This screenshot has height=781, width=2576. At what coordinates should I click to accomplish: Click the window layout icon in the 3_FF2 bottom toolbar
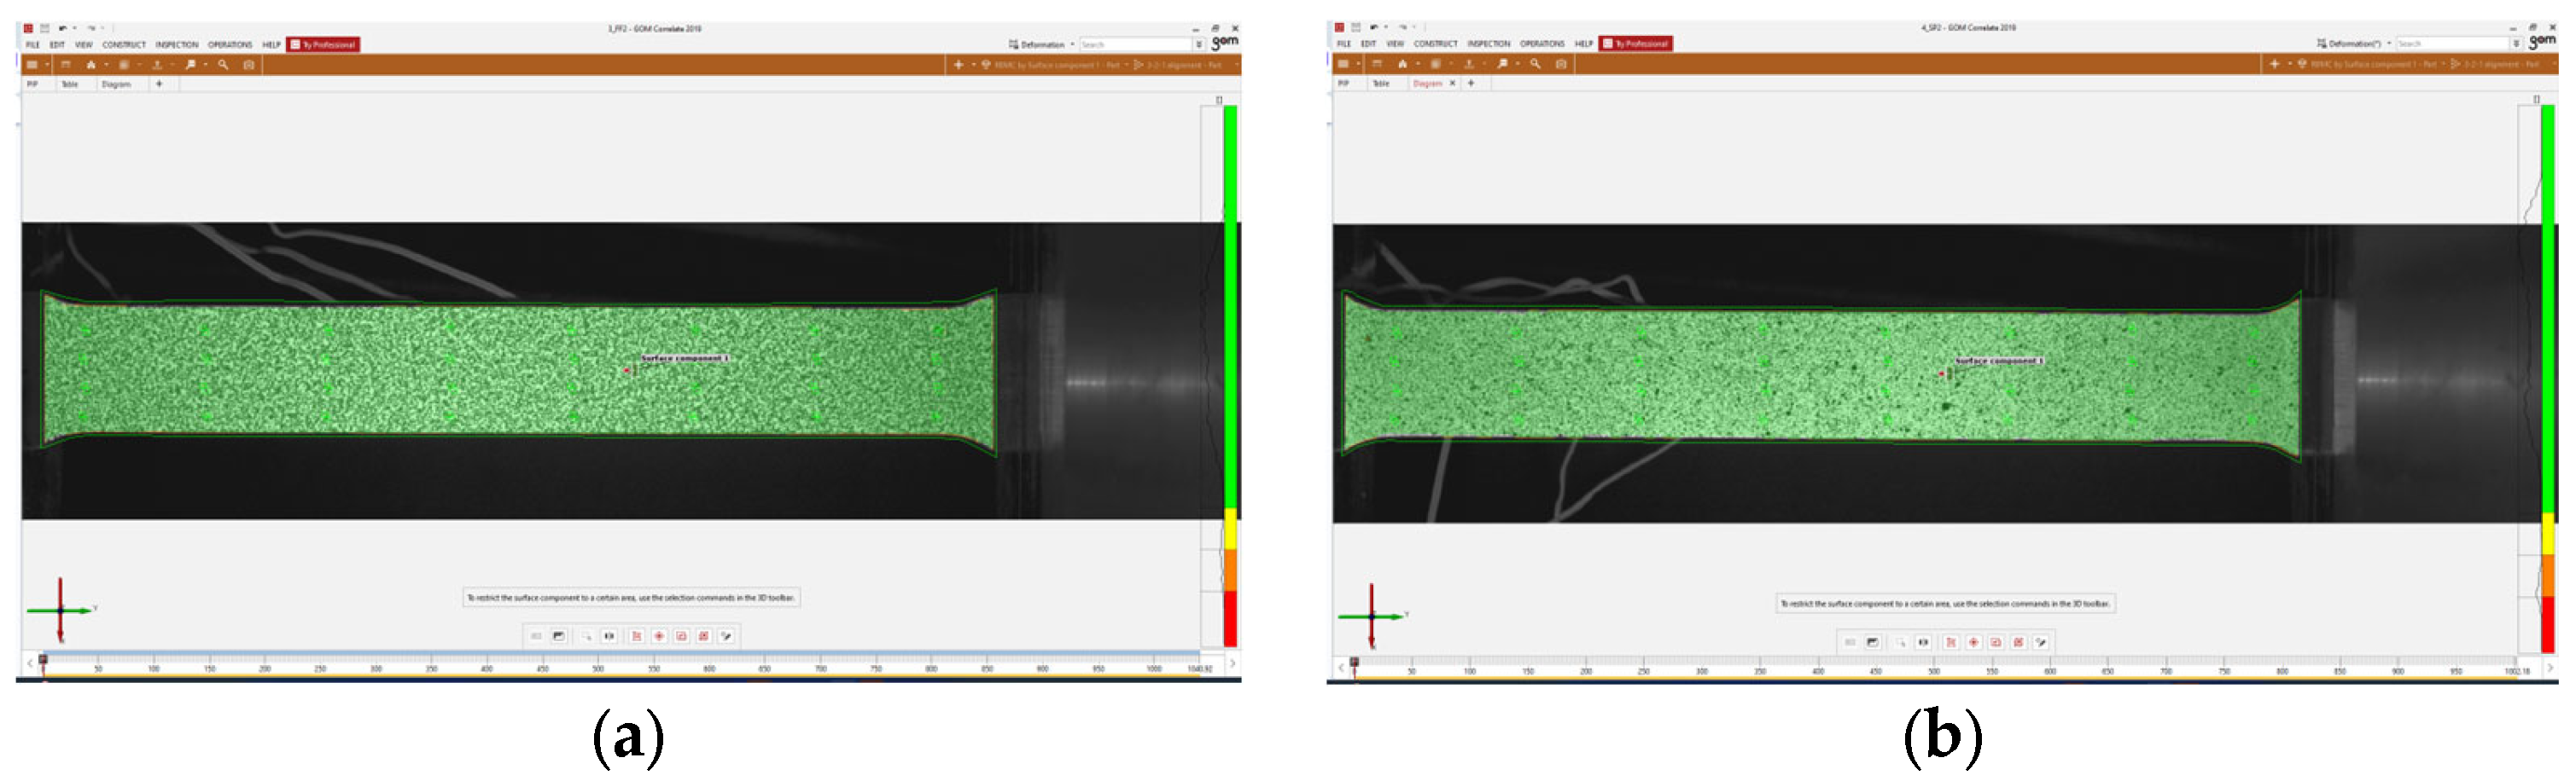point(559,636)
